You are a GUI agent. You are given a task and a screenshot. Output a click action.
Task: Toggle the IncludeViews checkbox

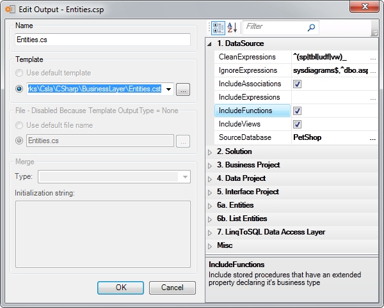tap(297, 125)
